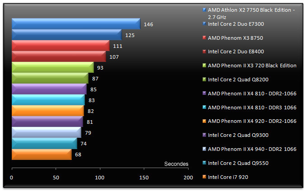Image resolution: width=307 pixels, height=192 pixels.
Task: Click the Intel Core 2 Duo E7300 legend swatch
Action: pos(204,23)
